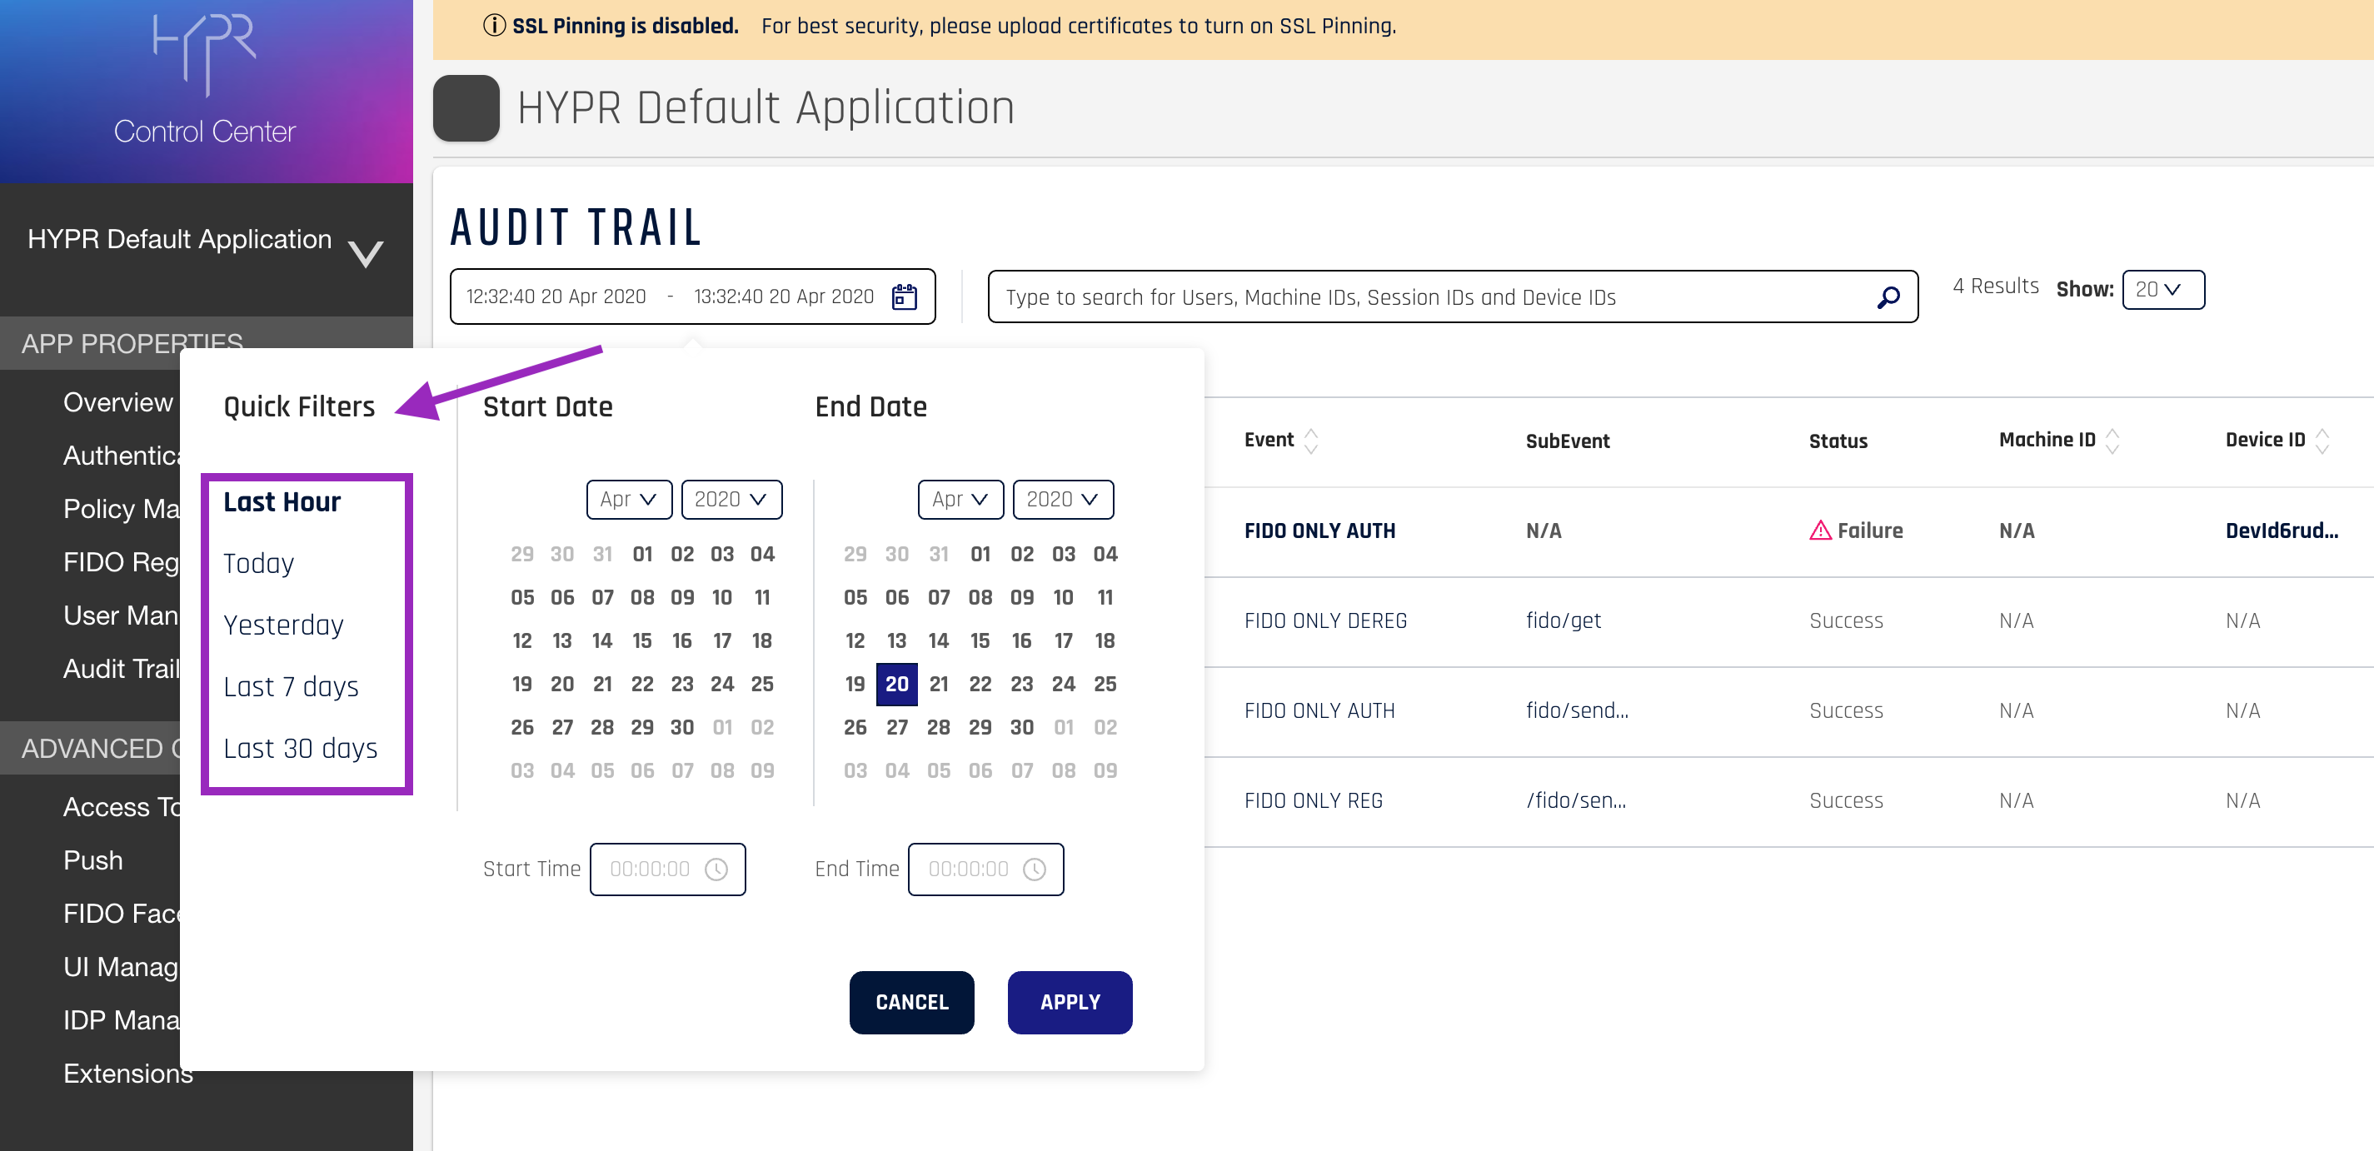2374x1151 pixels.
Task: Click the HYPR Default Application dark icon
Action: click(x=466, y=107)
